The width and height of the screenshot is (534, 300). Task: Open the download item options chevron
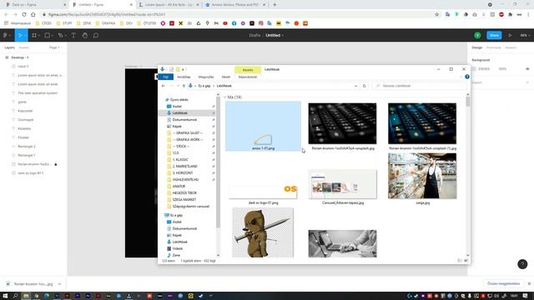click(59, 283)
